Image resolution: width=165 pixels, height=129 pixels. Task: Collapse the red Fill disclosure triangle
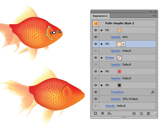point(101,72)
